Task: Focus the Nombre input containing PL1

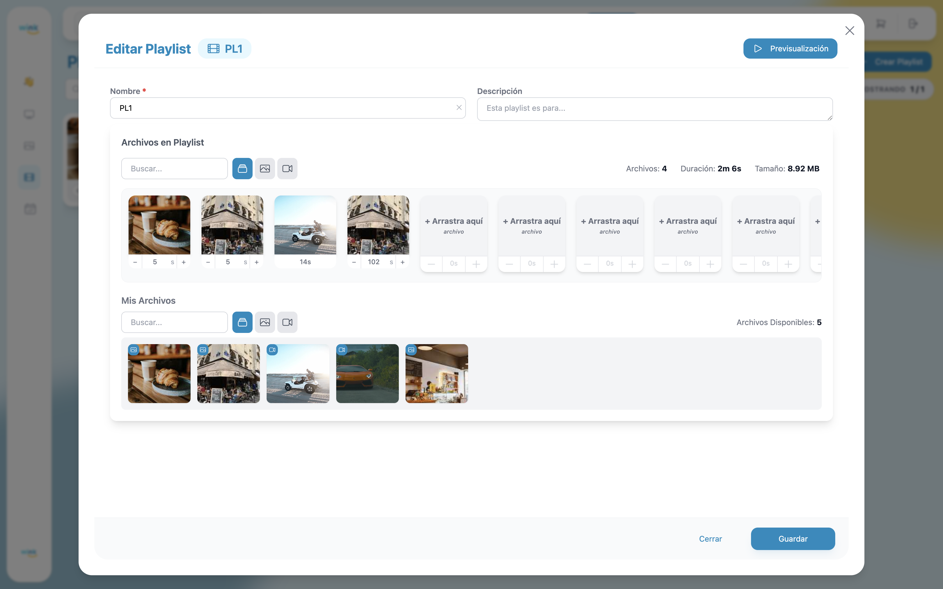Action: (x=288, y=108)
